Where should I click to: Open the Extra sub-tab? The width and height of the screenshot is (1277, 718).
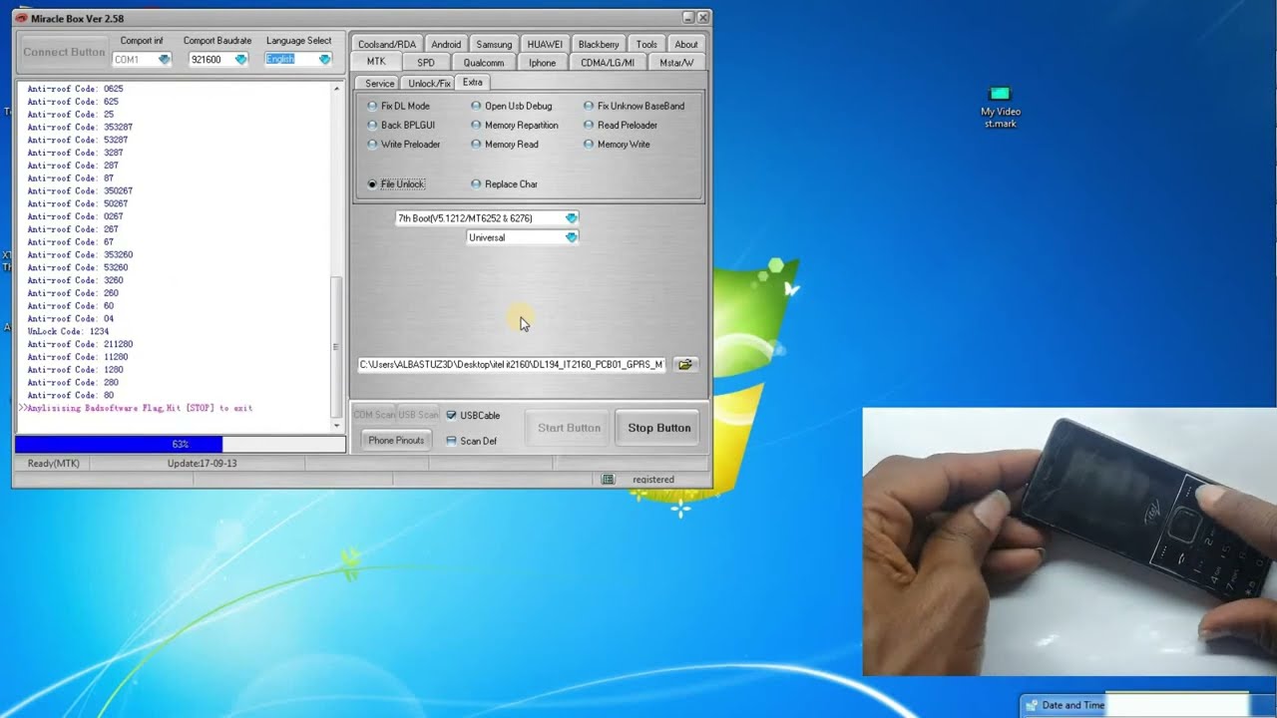point(473,82)
